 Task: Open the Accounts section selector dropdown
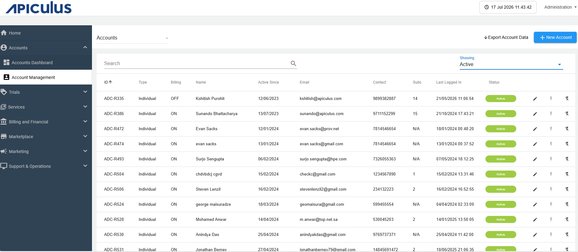click(x=132, y=38)
